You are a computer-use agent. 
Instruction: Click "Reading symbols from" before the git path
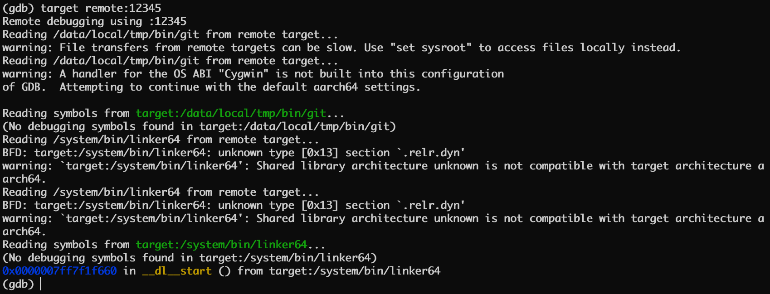pyautogui.click(x=66, y=113)
